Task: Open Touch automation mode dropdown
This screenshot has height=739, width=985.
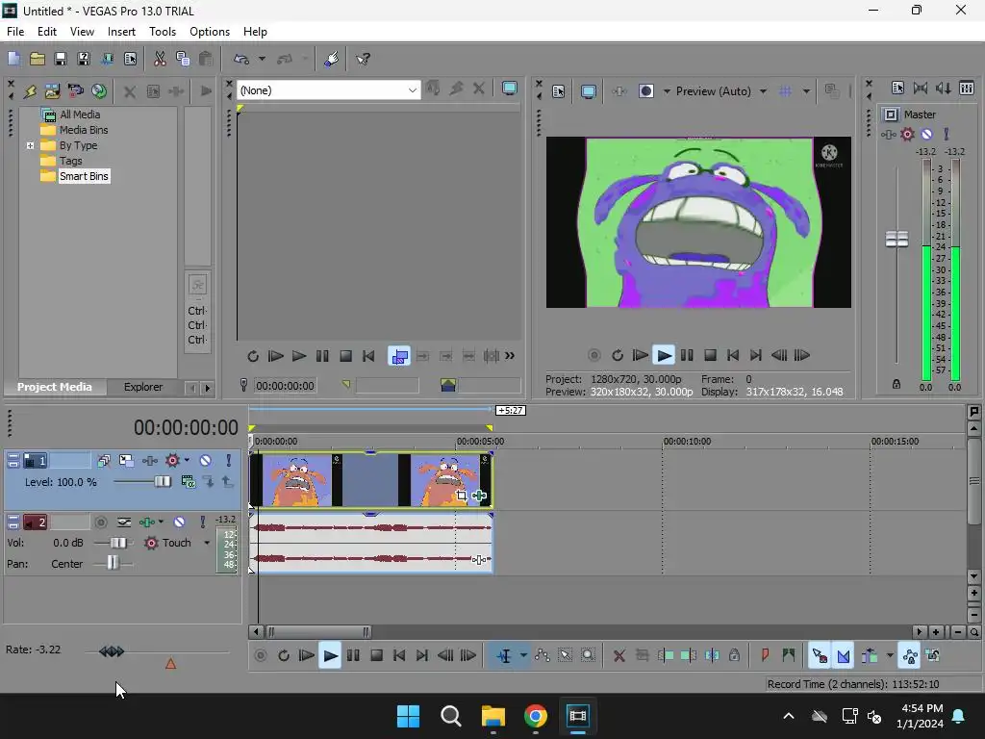Action: coord(207,543)
